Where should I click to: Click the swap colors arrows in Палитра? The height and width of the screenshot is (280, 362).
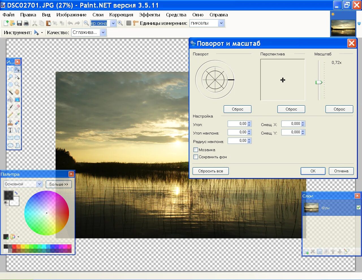(x=16, y=193)
